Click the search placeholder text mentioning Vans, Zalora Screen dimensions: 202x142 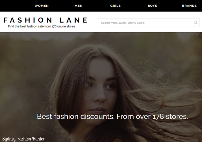pos(123,23)
